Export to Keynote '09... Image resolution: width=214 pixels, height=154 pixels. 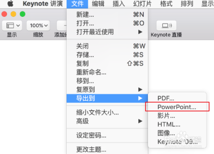177,142
